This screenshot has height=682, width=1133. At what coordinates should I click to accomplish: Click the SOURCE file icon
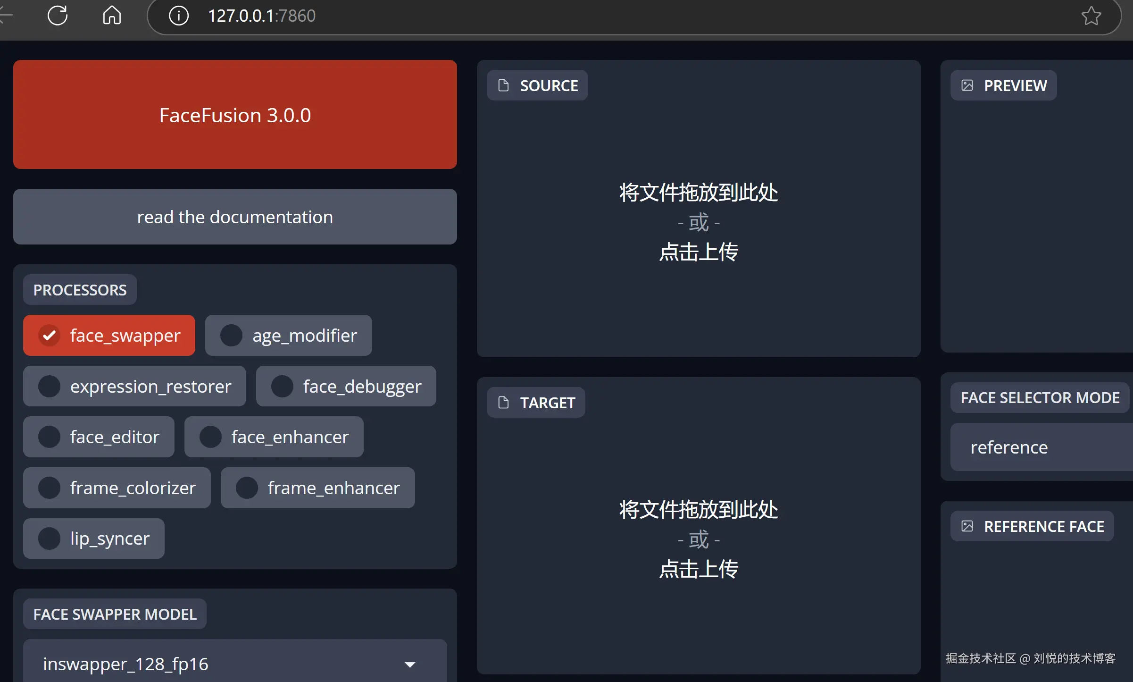[x=503, y=85]
